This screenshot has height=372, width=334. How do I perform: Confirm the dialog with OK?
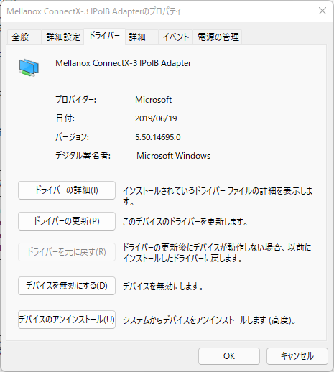[x=229, y=356]
